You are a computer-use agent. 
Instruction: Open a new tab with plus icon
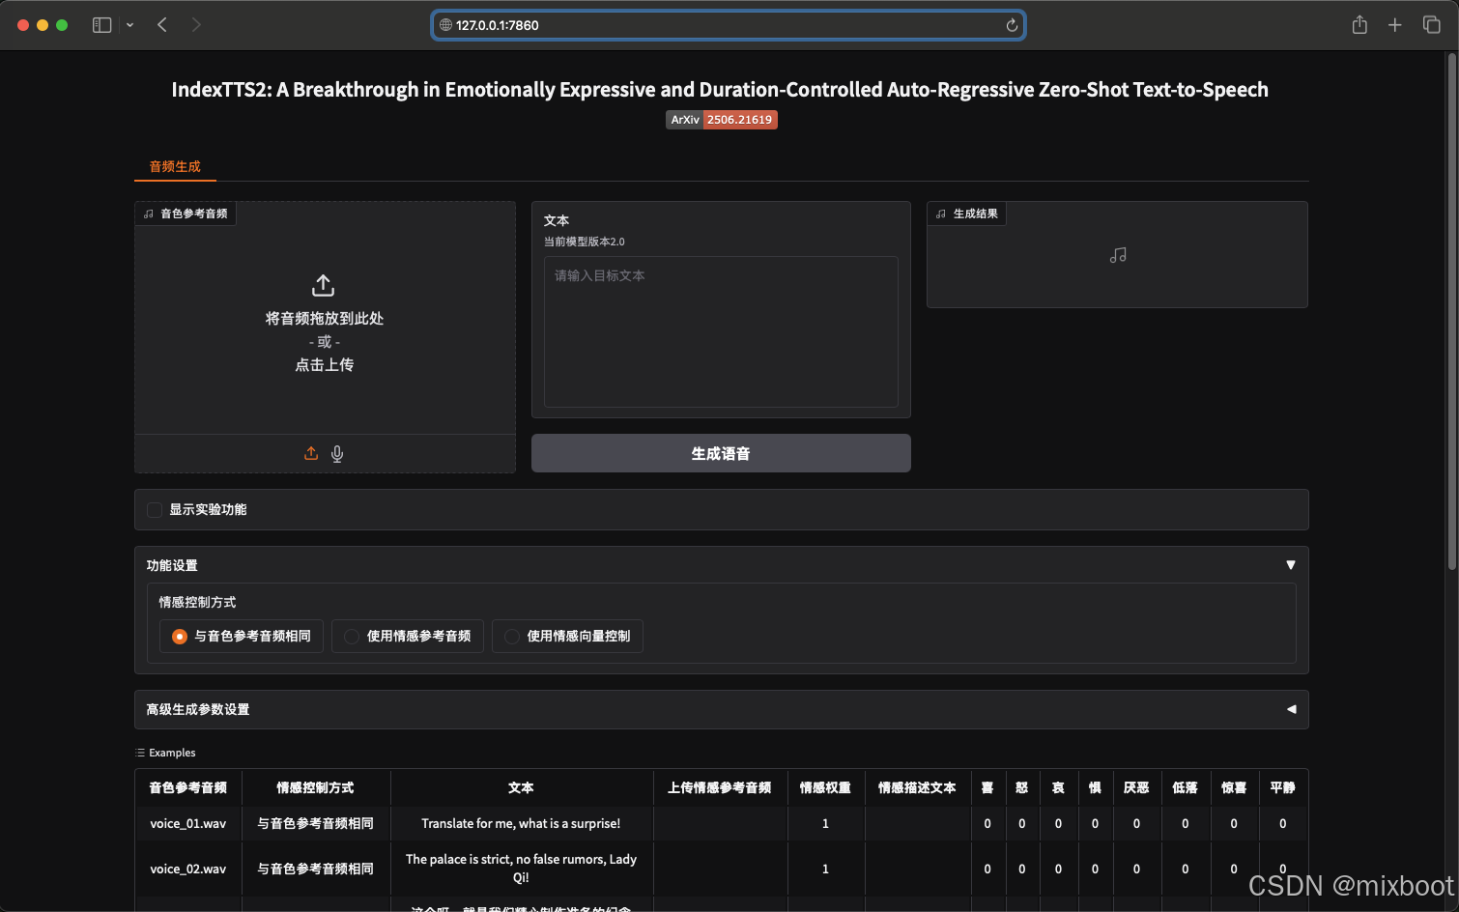[1394, 25]
